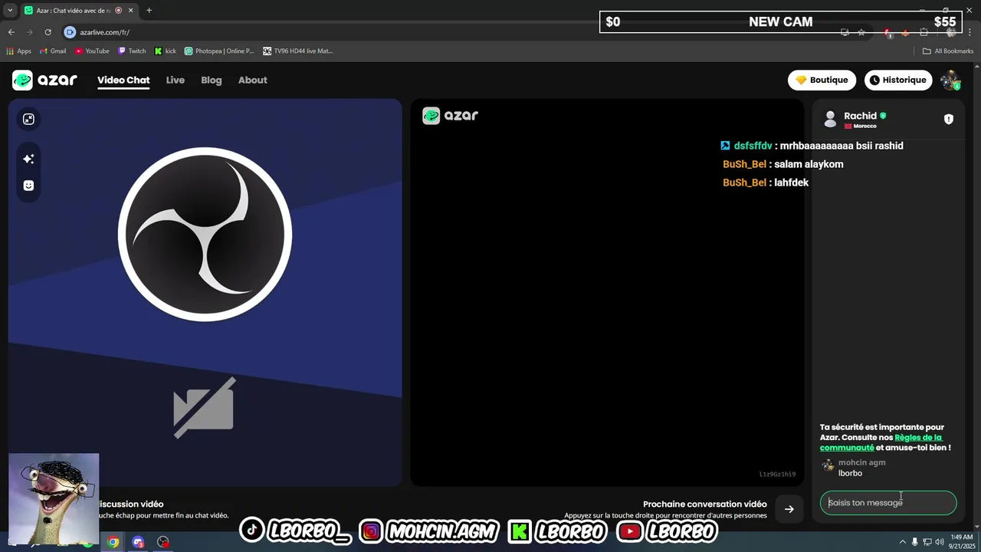Click the lahfdek chat message
The image size is (981, 552).
click(792, 182)
